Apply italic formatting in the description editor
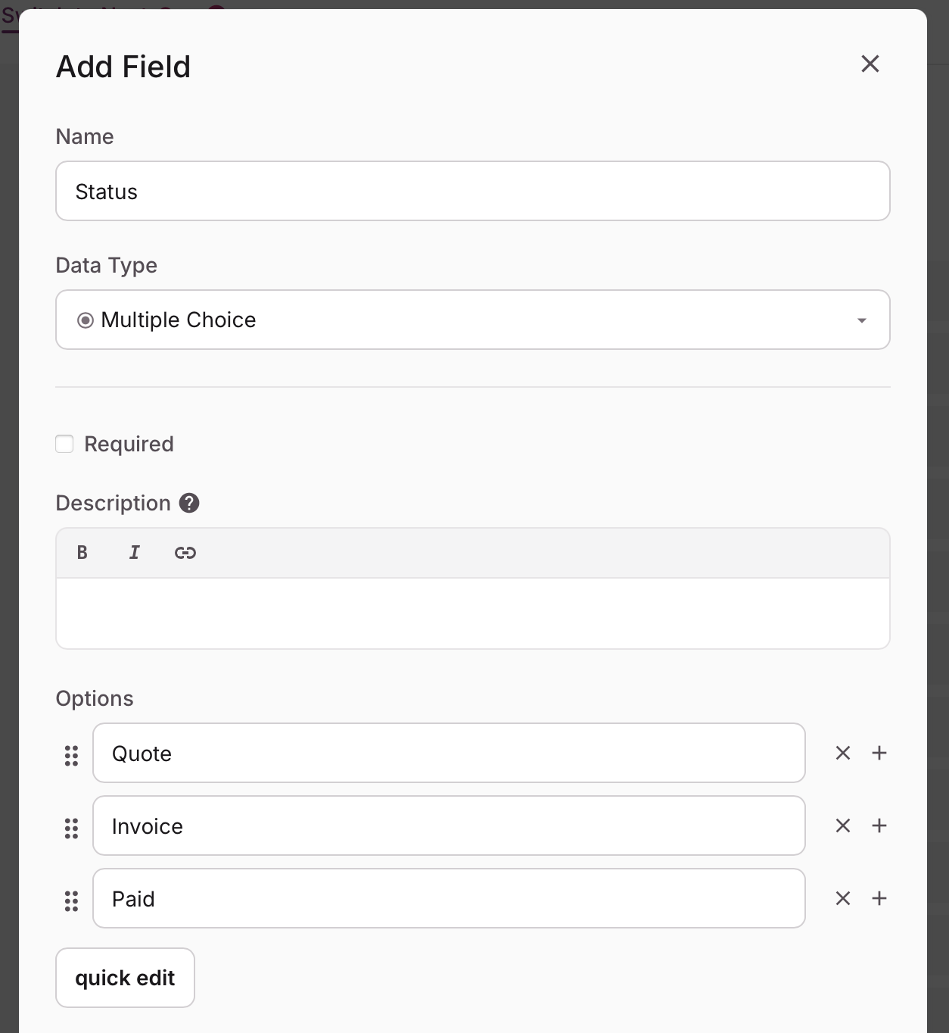949x1033 pixels. (x=134, y=553)
